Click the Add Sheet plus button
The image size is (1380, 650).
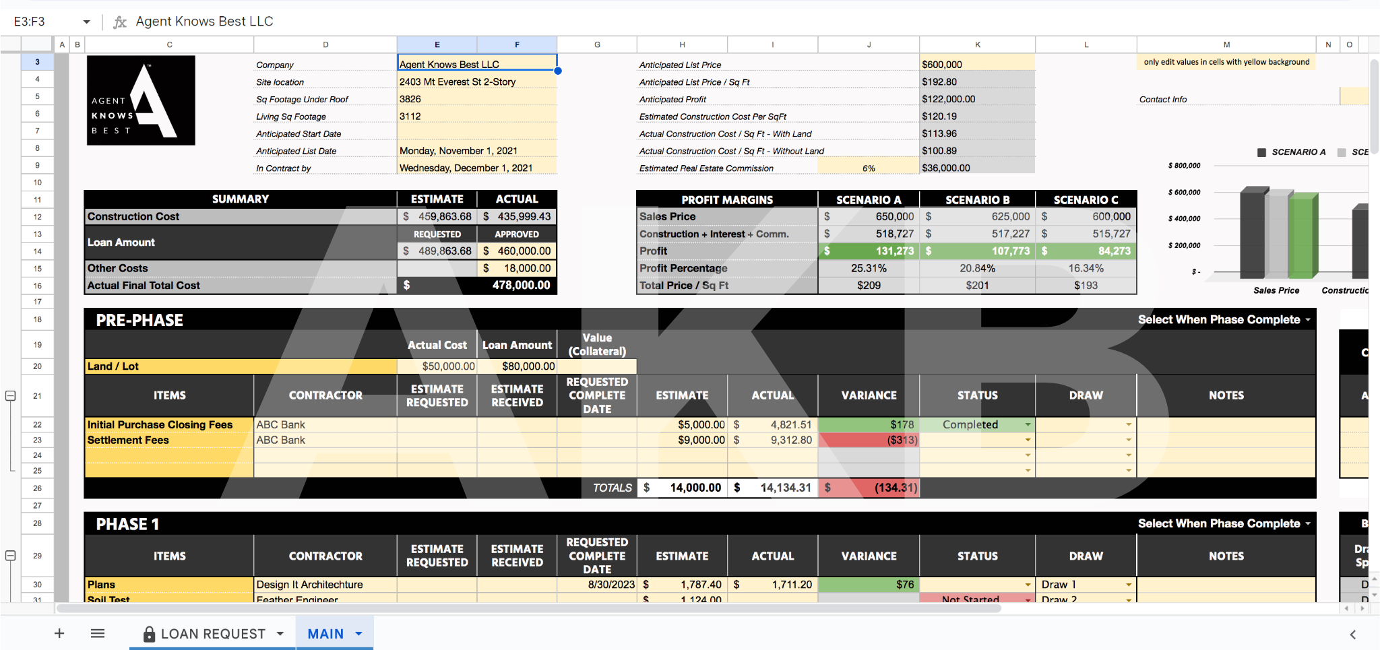click(x=59, y=633)
